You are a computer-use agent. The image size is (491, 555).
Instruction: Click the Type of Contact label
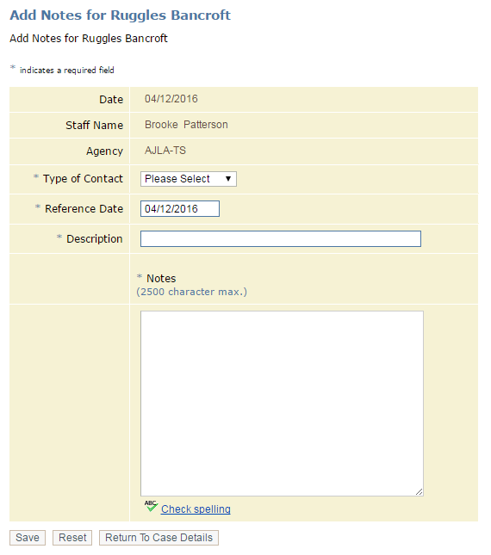(x=83, y=179)
